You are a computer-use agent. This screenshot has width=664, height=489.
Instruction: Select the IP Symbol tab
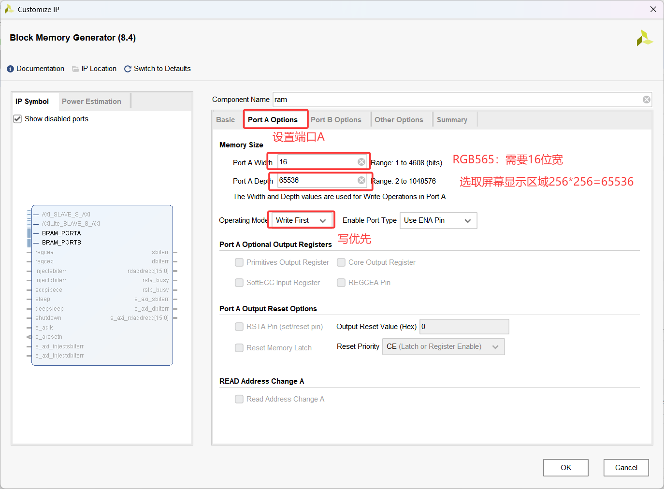click(32, 101)
